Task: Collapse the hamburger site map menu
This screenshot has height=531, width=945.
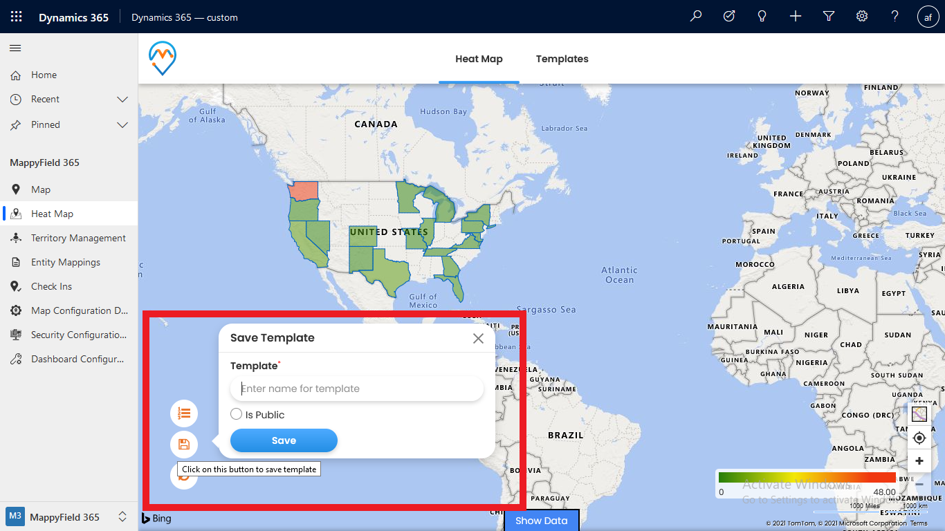Action: tap(15, 48)
